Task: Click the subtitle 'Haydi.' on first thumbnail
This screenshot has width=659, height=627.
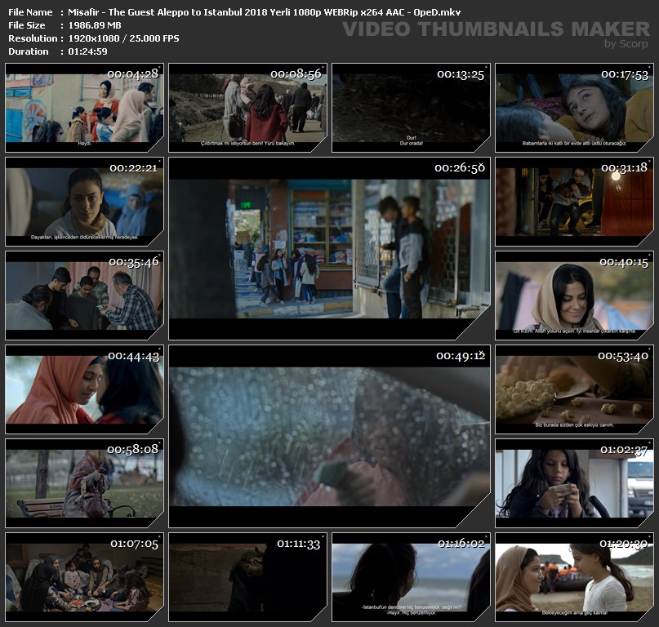Action: 84,144
